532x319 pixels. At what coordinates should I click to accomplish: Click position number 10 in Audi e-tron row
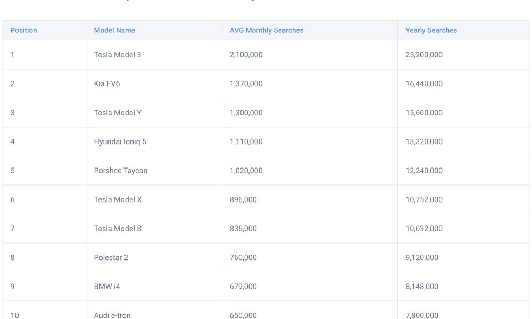pyautogui.click(x=14, y=315)
